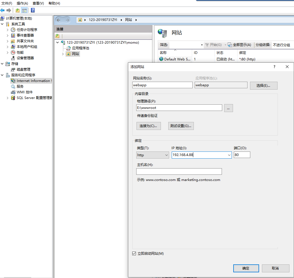Open Application Pools (应用程序池) node
This screenshot has height=278, width=294.
(x=80, y=48)
